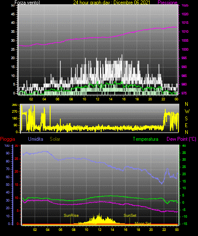
Task: Click the 'E' compass direction label
Action: pos(186,125)
